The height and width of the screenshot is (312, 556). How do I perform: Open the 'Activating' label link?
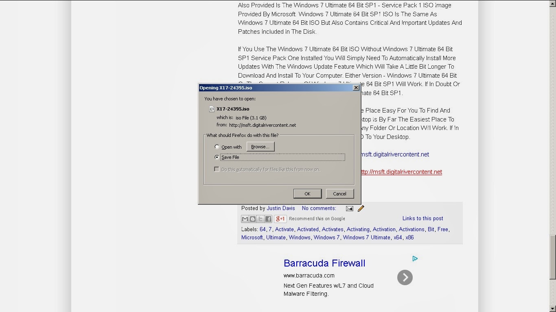pyautogui.click(x=358, y=229)
